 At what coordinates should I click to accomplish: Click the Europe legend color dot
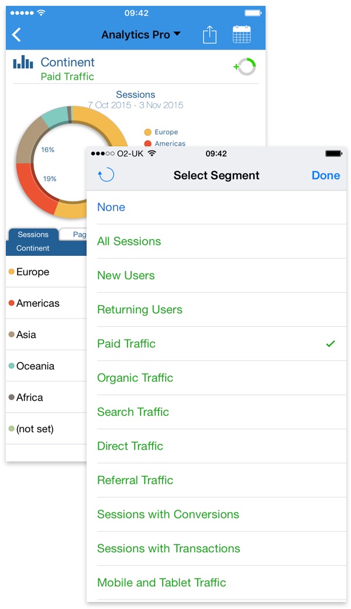(x=148, y=132)
